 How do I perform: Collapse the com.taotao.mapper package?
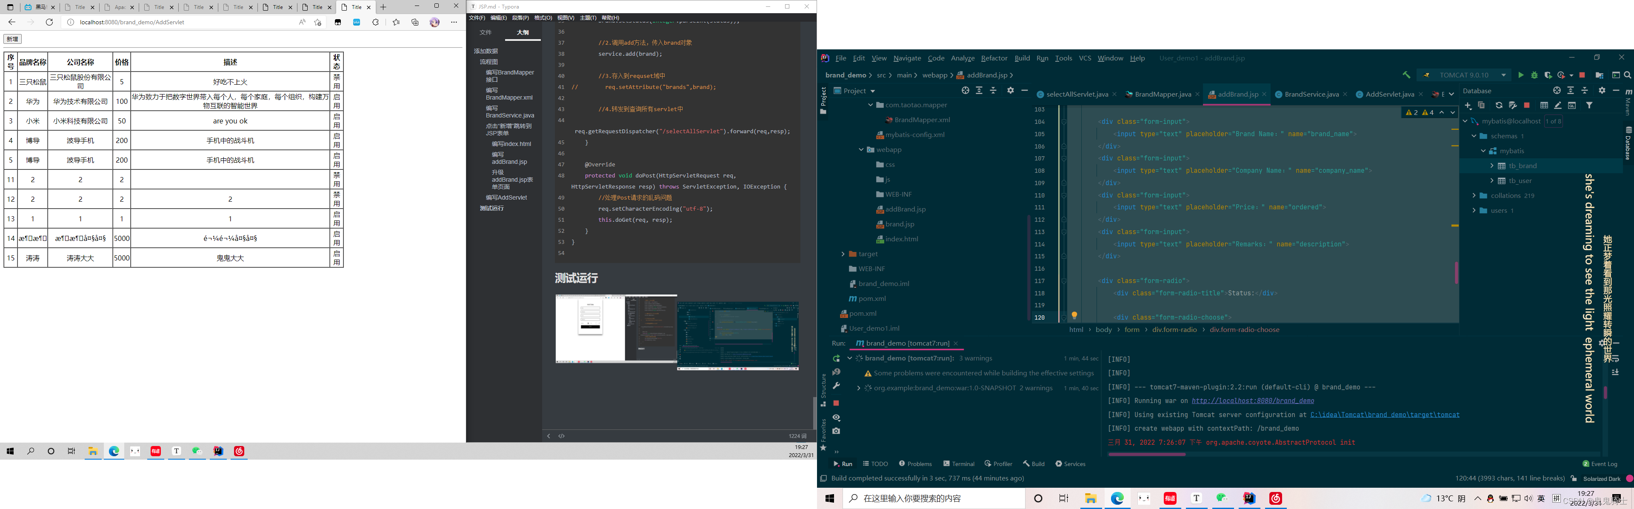click(870, 106)
